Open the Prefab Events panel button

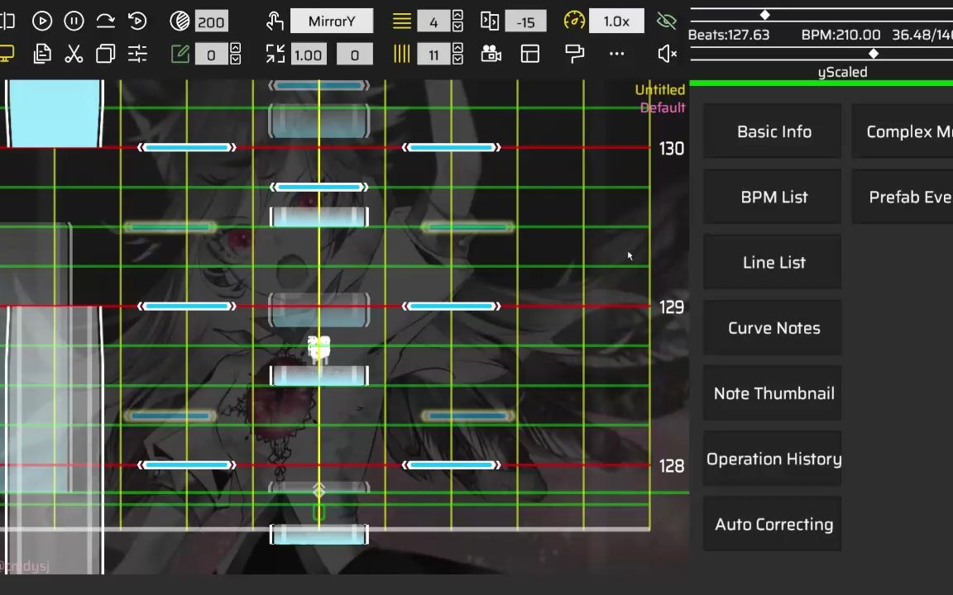903,197
